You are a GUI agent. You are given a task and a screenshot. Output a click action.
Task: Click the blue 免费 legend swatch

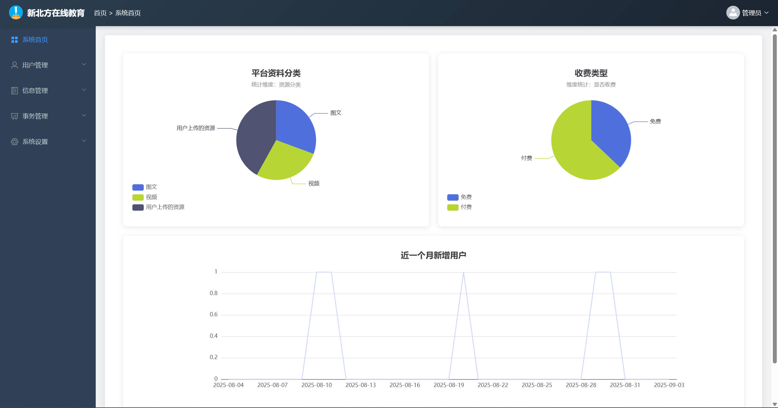(x=453, y=197)
